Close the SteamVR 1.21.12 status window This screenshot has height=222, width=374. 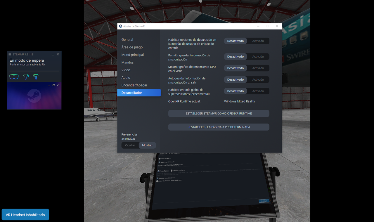pyautogui.click(x=58, y=54)
